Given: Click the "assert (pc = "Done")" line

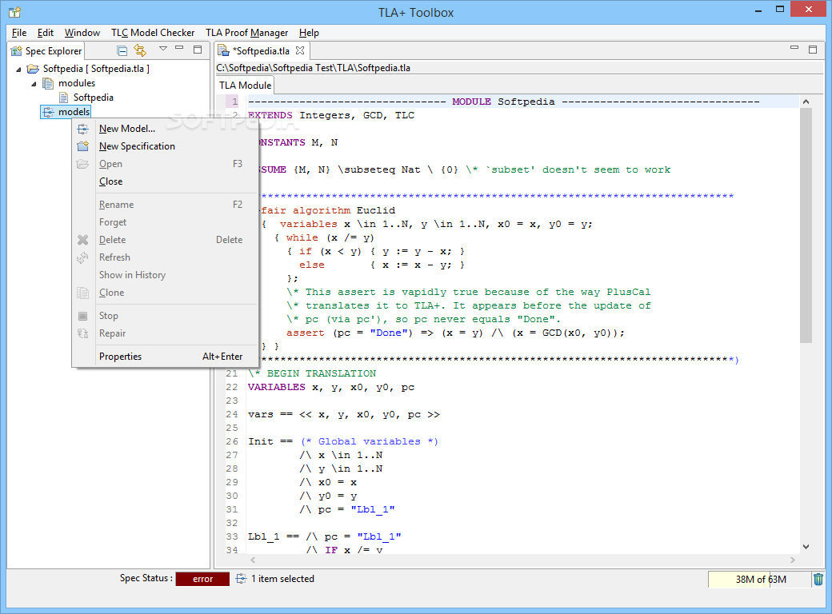Looking at the screenshot, I should (x=455, y=333).
